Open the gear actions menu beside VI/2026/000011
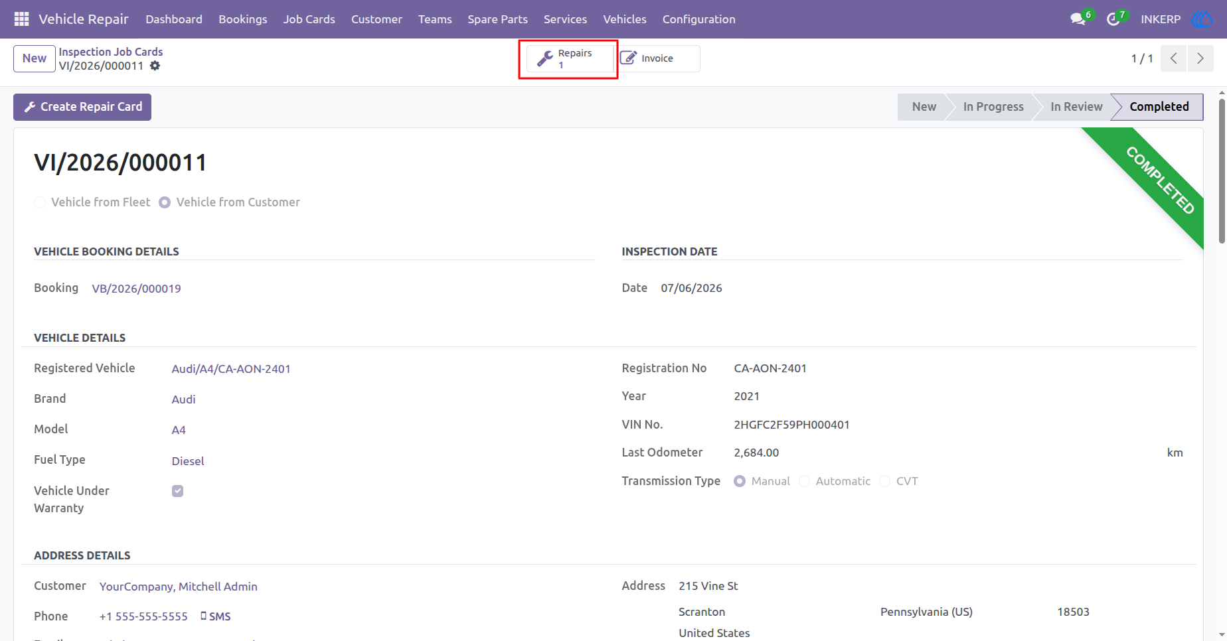The image size is (1227, 641). pos(155,66)
